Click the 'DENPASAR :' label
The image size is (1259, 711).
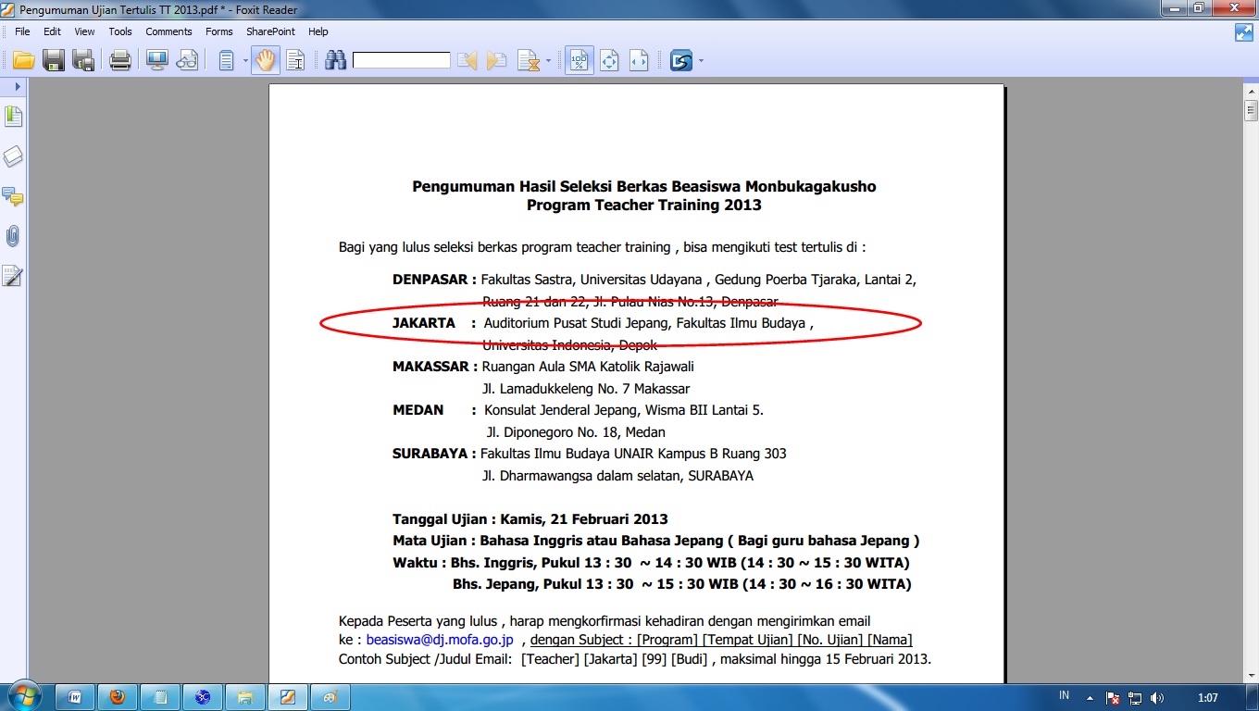click(434, 280)
